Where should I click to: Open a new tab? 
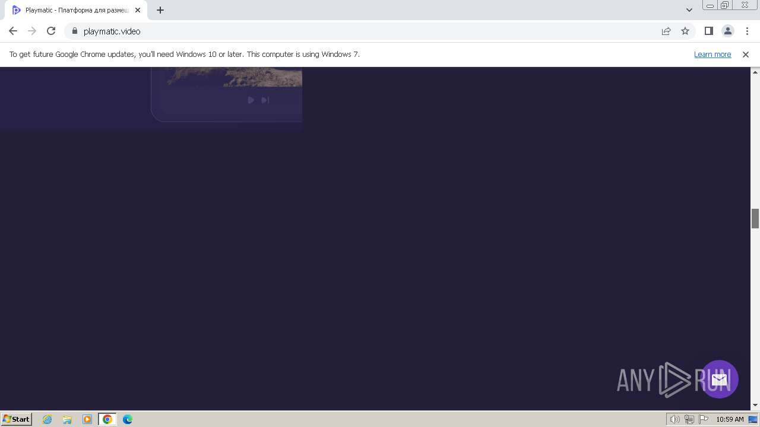(x=160, y=10)
